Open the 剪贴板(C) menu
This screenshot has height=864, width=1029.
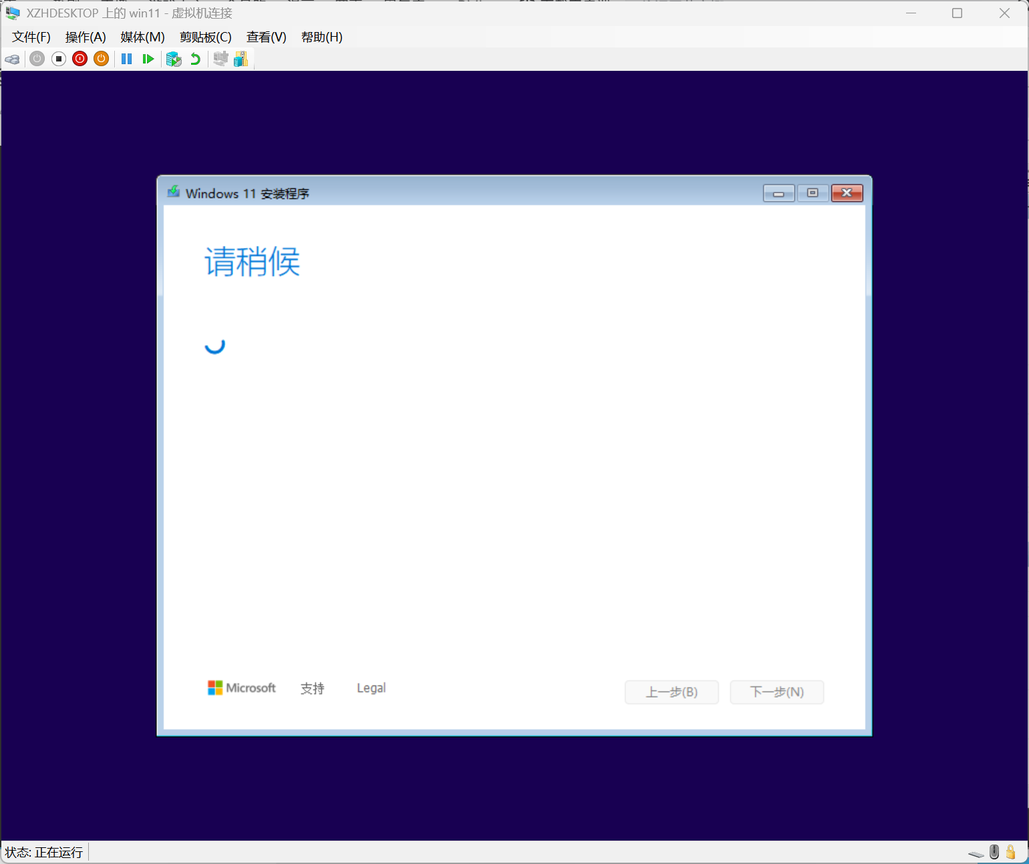tap(206, 37)
